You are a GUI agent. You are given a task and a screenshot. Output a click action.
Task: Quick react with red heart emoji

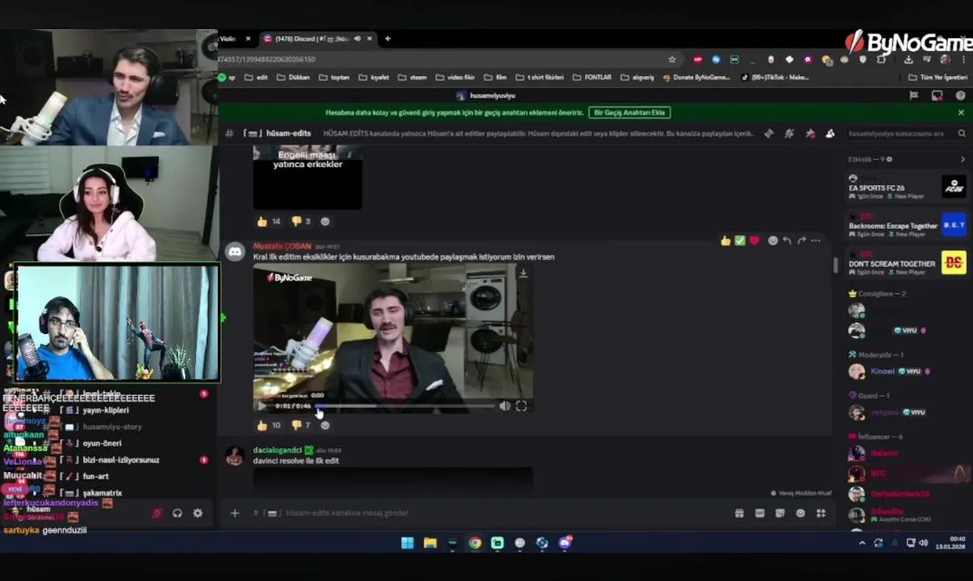coord(754,240)
